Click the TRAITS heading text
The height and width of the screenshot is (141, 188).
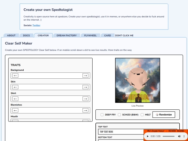[16, 65]
